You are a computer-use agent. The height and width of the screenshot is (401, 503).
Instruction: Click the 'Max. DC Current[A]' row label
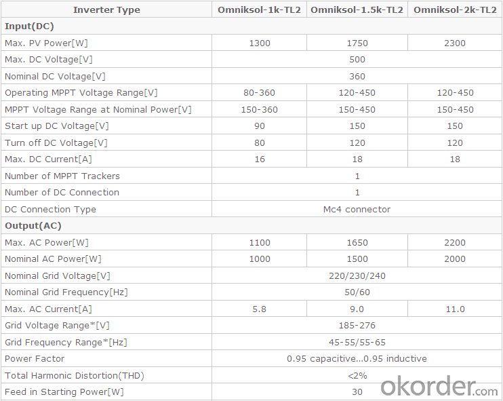click(48, 159)
